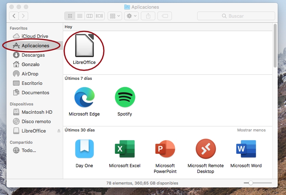Click the back navigation button
This screenshot has width=286, height=195.
[14, 16]
